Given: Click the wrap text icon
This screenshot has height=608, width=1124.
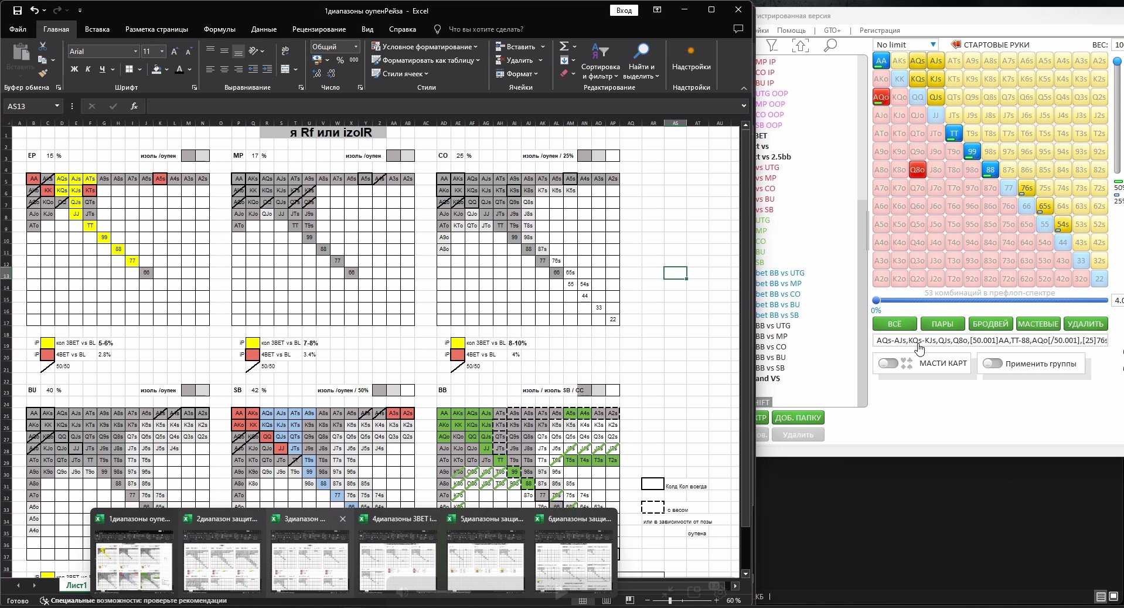Looking at the screenshot, I should [x=285, y=51].
